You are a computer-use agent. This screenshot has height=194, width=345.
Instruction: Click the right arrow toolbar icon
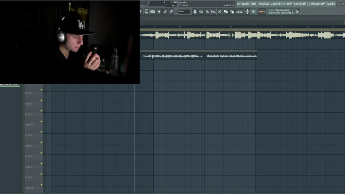[x=159, y=12]
